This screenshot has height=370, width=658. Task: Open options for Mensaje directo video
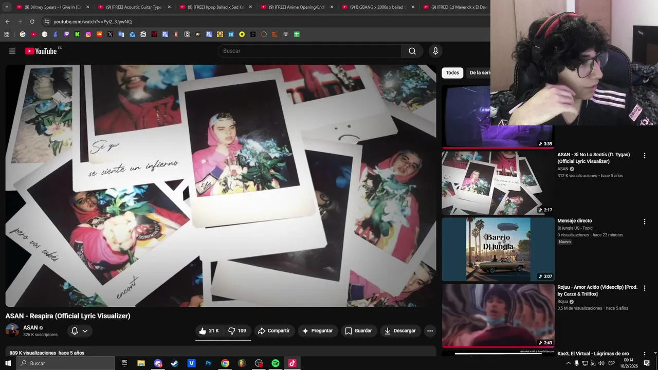[x=644, y=221]
